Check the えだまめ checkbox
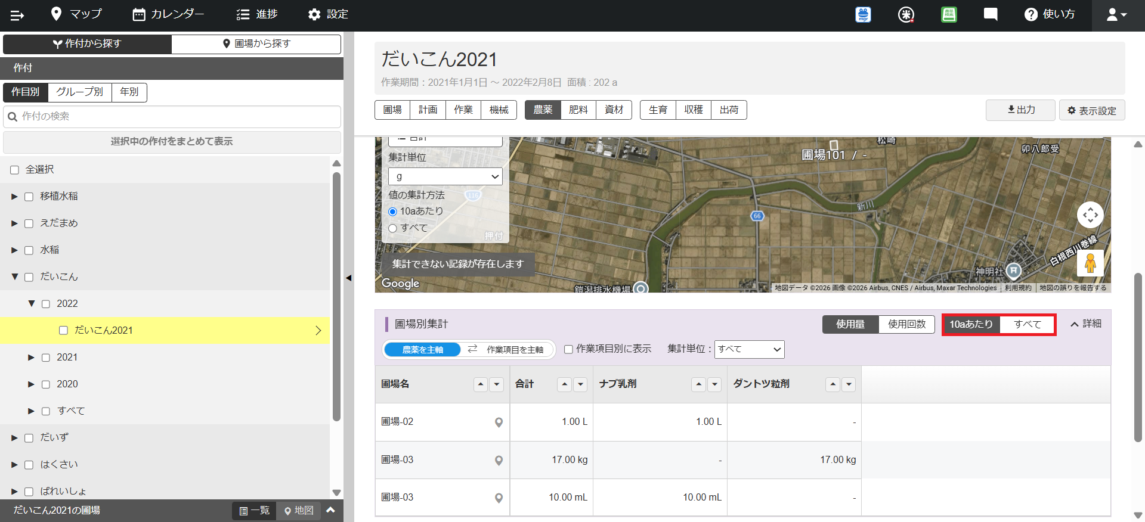This screenshot has height=522, width=1145. pyautogui.click(x=29, y=223)
